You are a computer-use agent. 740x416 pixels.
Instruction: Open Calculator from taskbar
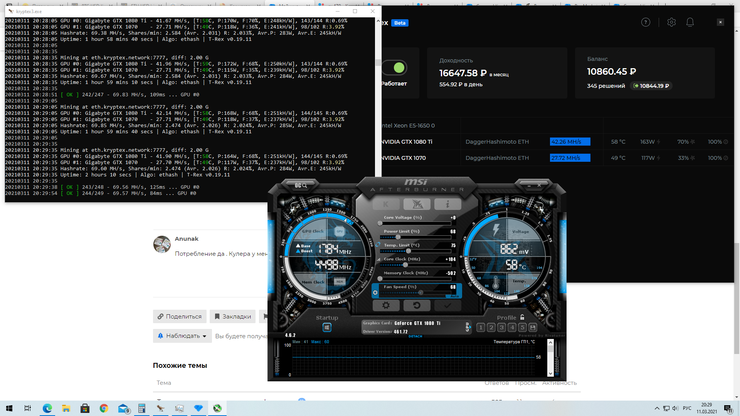coord(142,408)
